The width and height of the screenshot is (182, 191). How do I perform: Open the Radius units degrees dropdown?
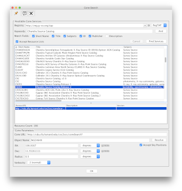pyautogui.click(x=90, y=157)
